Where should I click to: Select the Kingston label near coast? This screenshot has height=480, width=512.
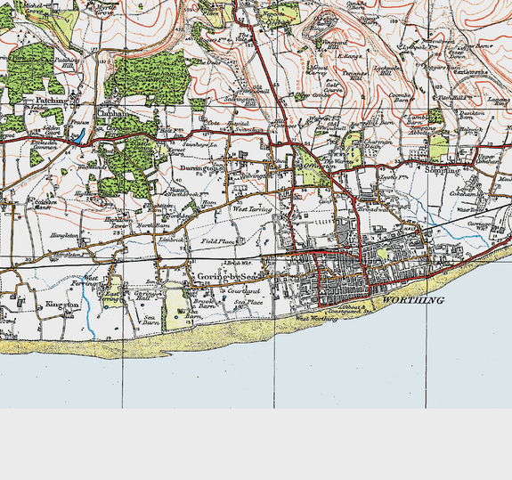[x=62, y=305]
